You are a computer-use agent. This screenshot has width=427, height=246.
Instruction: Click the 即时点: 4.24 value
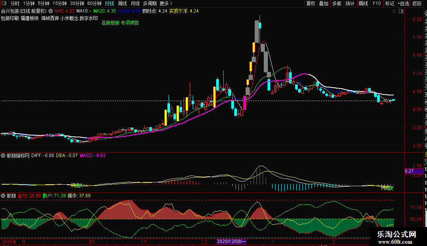[155, 11]
